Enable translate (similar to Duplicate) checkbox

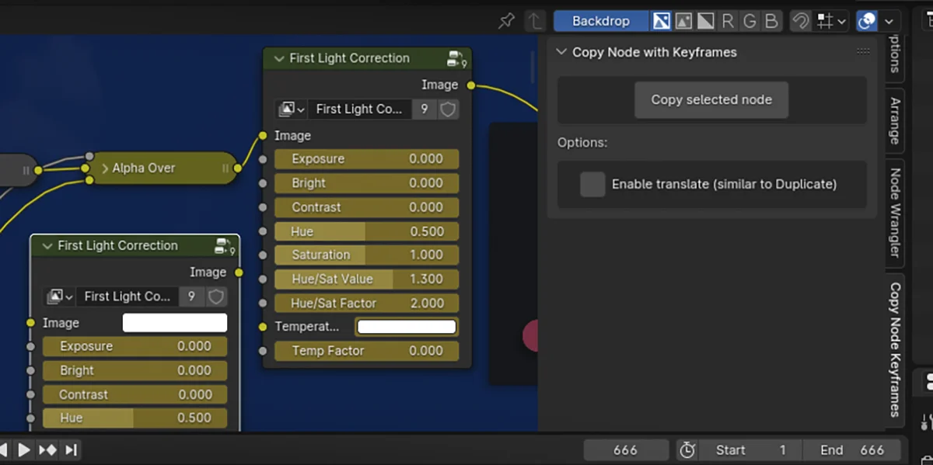[x=592, y=184]
